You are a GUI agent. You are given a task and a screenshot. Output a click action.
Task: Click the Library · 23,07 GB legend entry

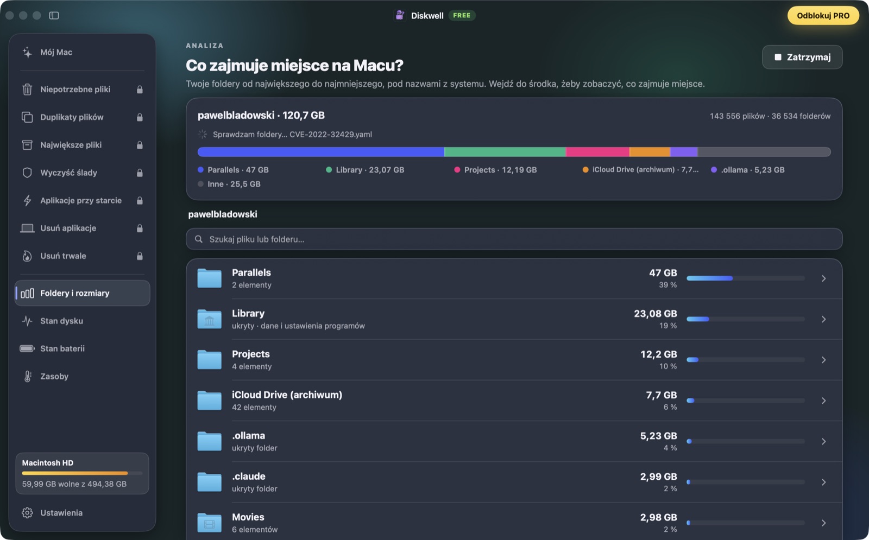click(x=365, y=170)
